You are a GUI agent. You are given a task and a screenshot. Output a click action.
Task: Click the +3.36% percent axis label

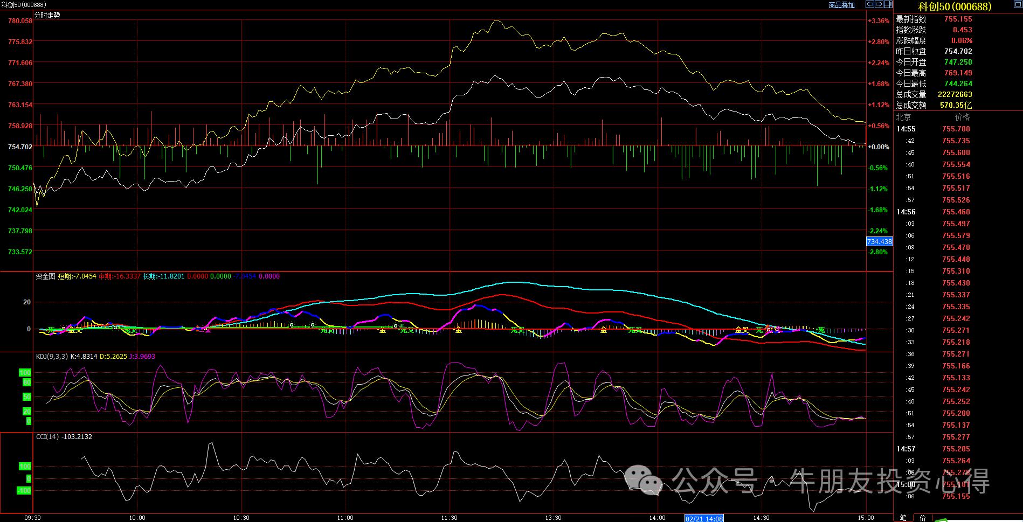click(x=879, y=21)
